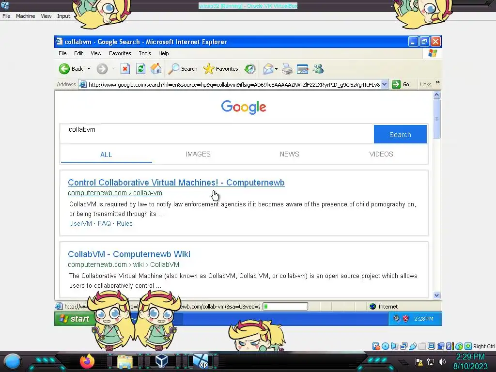Screen dimensions: 496x372
Task: Click the Edit page toolbar icon
Action: point(302,69)
